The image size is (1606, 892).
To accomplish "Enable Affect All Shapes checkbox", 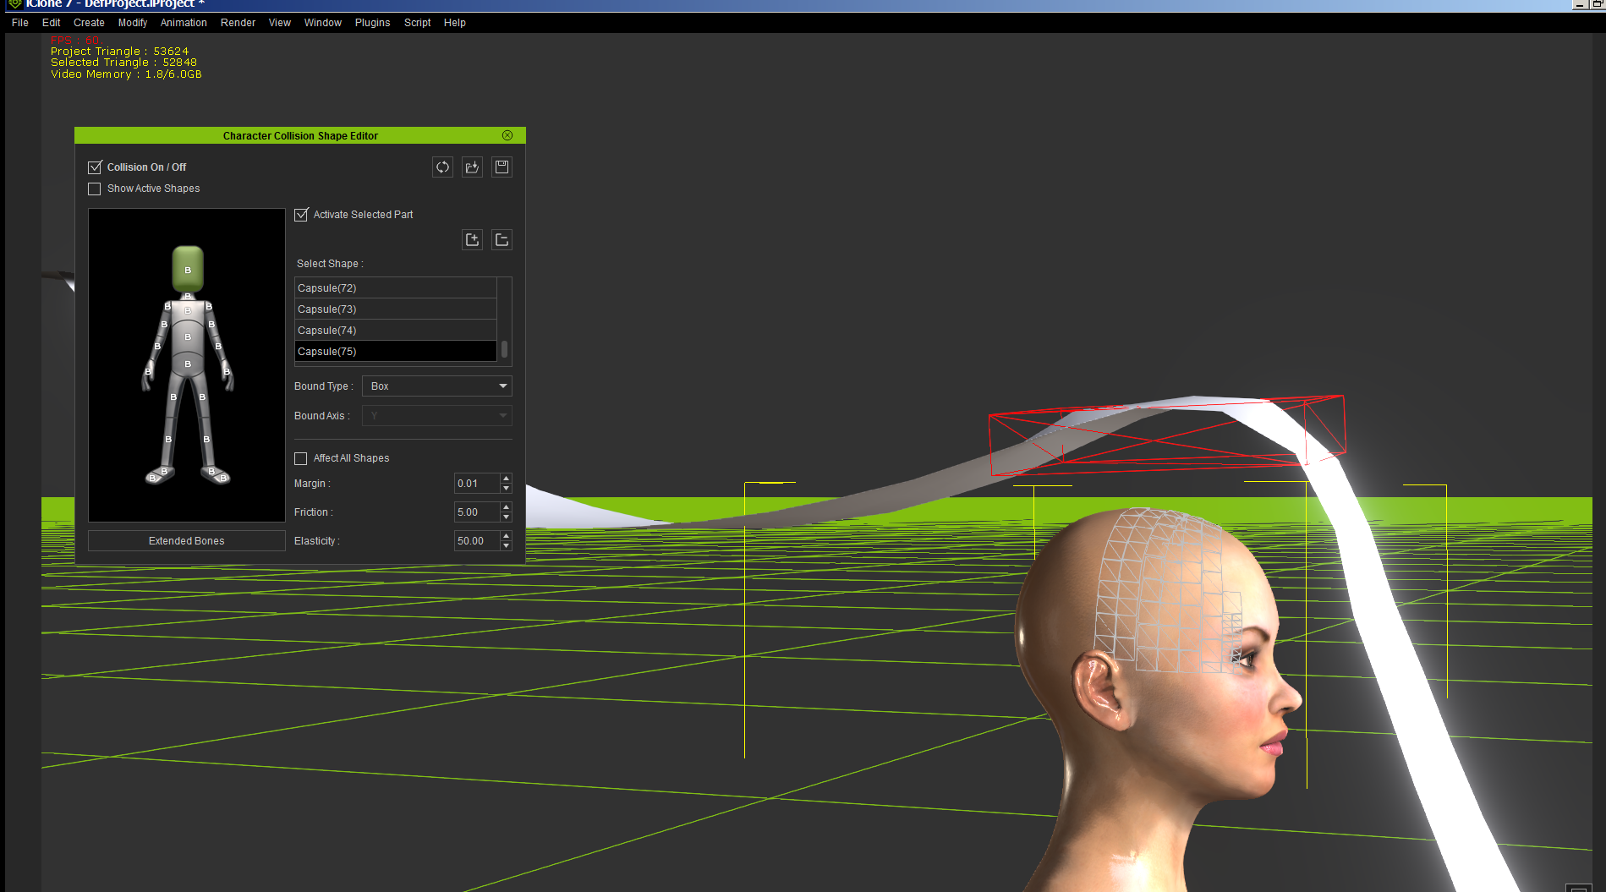I will [300, 458].
